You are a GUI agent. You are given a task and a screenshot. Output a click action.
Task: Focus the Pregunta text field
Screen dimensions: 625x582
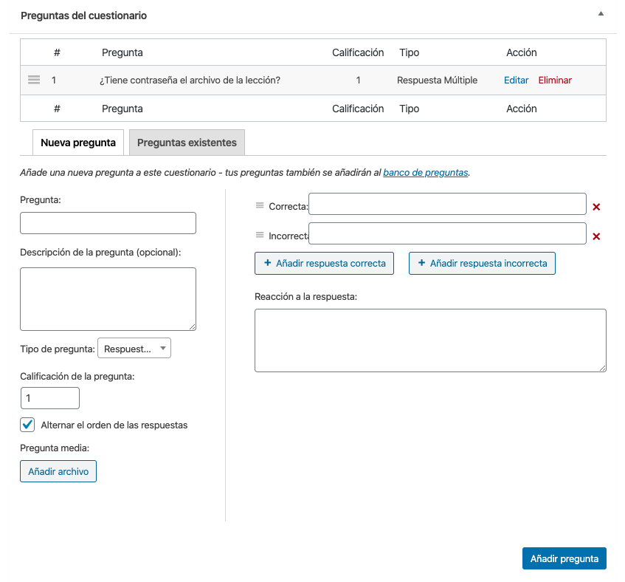pos(108,223)
